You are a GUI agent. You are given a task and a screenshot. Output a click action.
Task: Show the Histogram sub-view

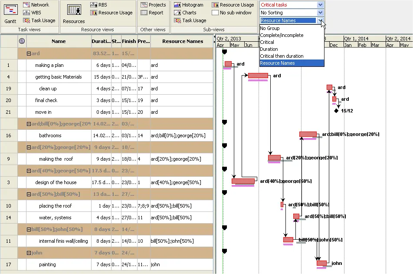pos(189,5)
